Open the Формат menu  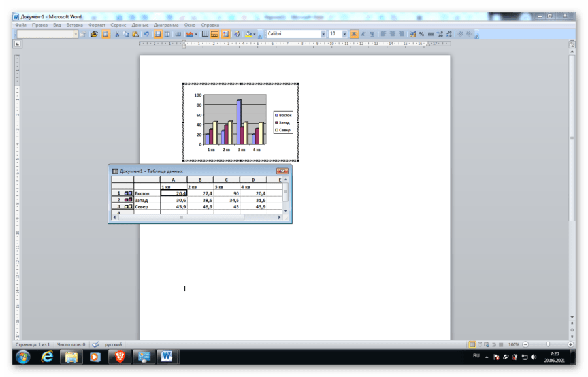tap(96, 25)
